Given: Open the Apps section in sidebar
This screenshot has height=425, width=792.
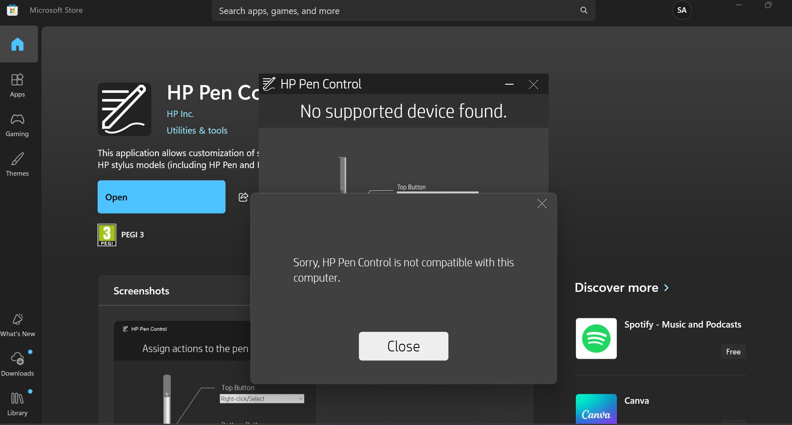Looking at the screenshot, I should point(17,85).
